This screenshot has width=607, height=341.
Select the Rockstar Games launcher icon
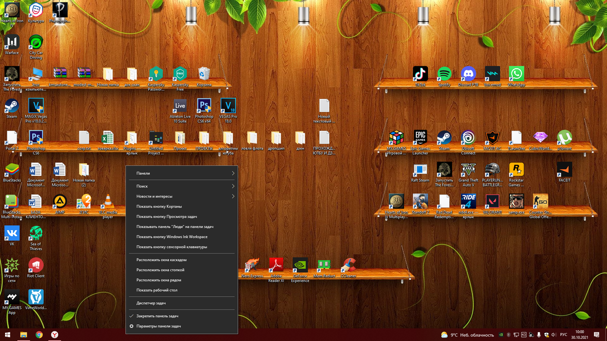[516, 175]
